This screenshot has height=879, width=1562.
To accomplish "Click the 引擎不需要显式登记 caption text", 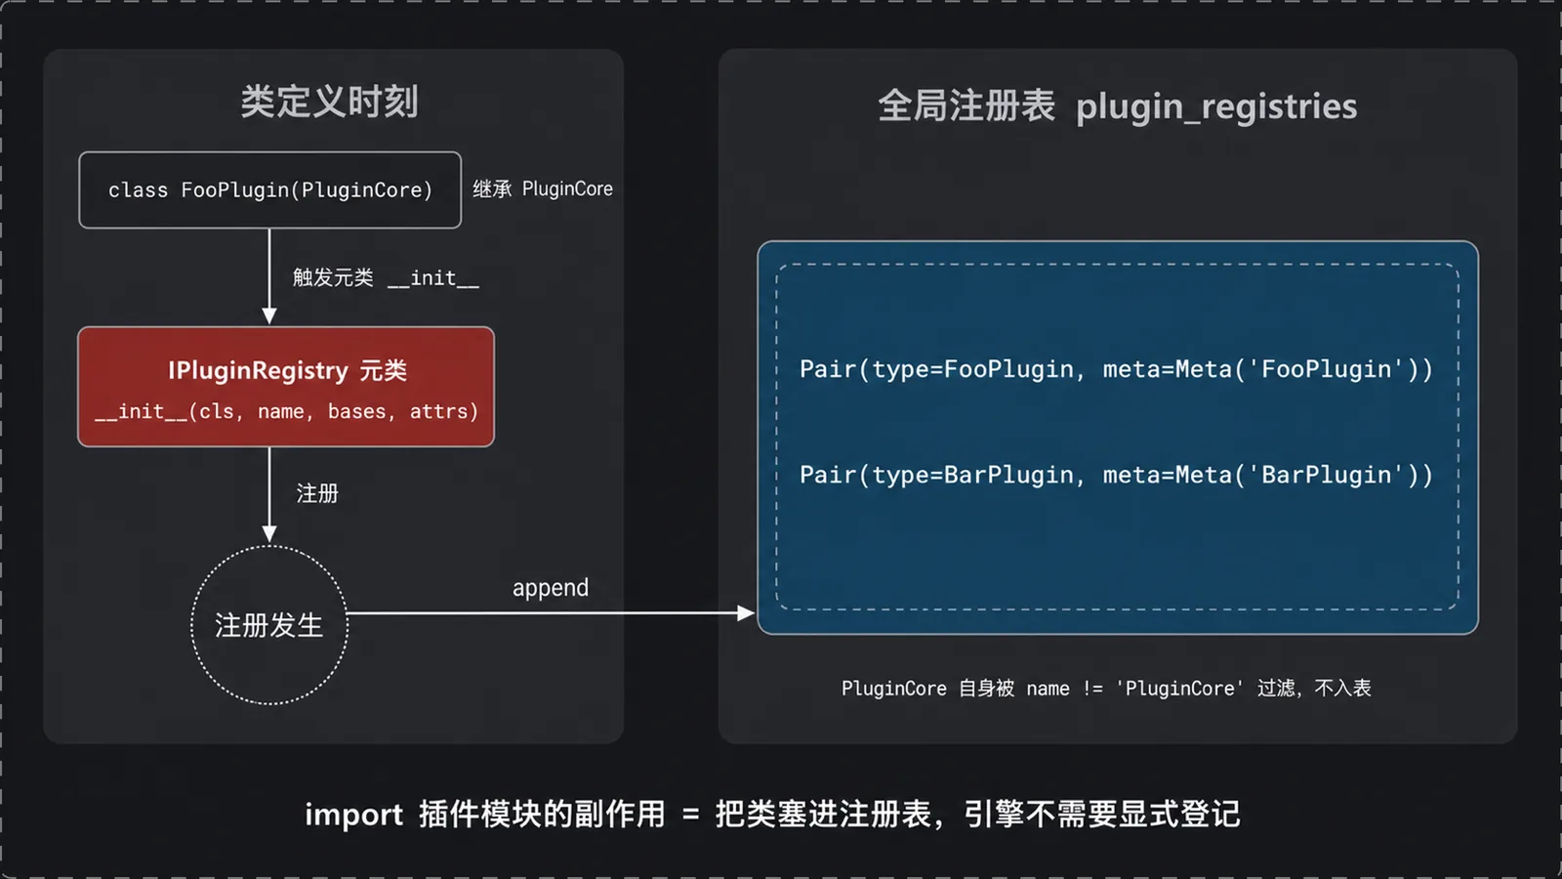I will click(x=1102, y=814).
